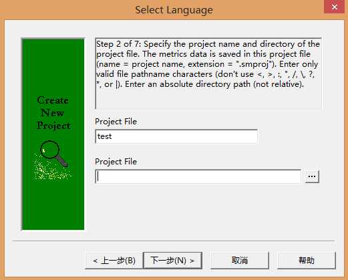
Task: Close the Select Language dialog
Action: [334, 7]
